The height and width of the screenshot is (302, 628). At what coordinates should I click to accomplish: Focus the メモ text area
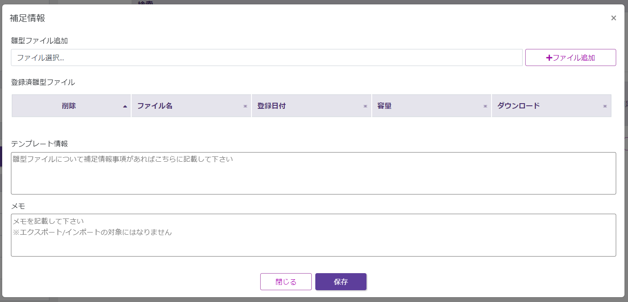[314, 235]
